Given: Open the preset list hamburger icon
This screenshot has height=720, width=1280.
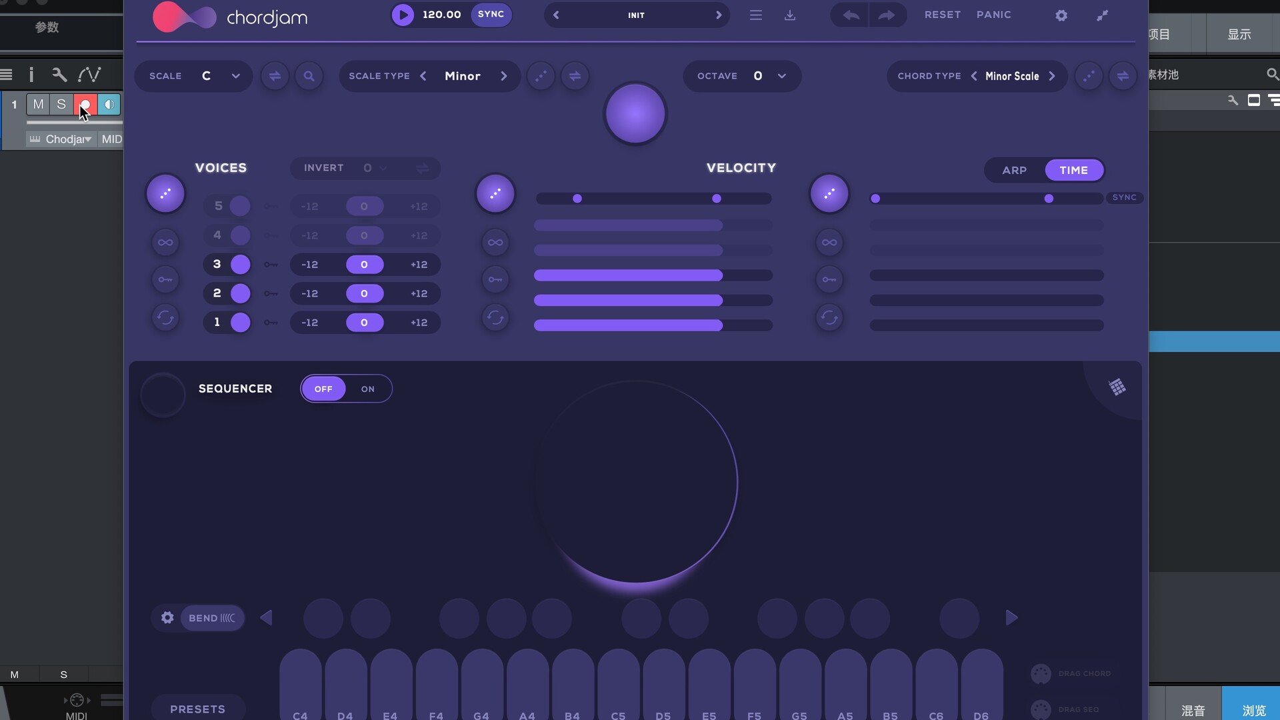Looking at the screenshot, I should [755, 15].
